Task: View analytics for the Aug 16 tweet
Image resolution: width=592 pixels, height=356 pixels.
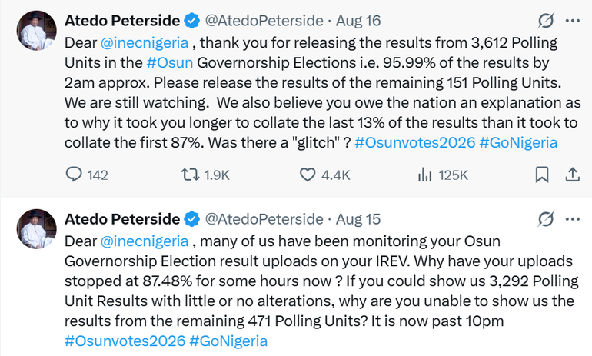Action: pos(424,175)
